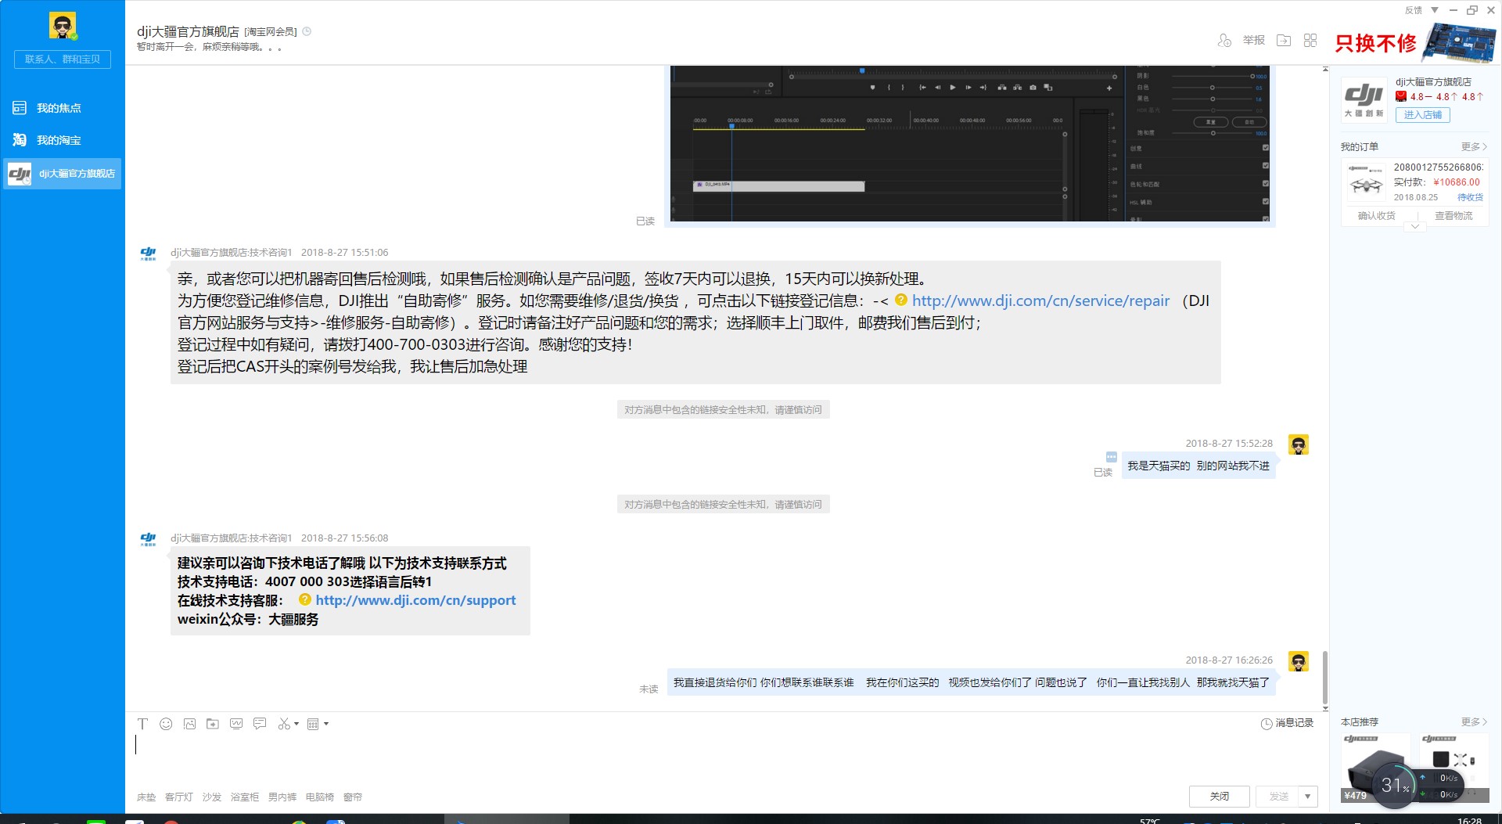This screenshot has height=824, width=1502.
Task: Click suggested keyword 客厅灯
Action: tap(179, 797)
